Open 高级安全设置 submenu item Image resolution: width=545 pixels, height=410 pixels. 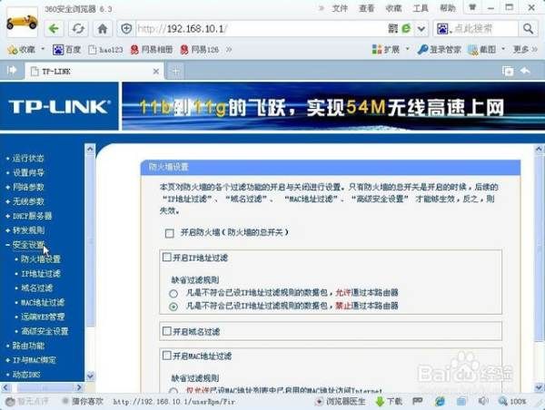point(45,331)
